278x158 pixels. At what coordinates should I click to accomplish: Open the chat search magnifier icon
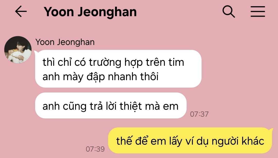pyautogui.click(x=229, y=12)
